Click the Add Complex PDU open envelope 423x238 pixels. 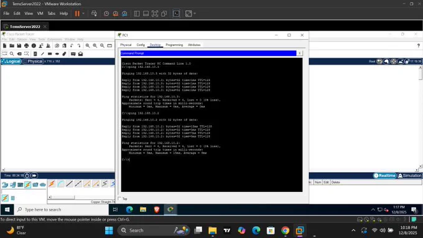click(x=80, y=54)
